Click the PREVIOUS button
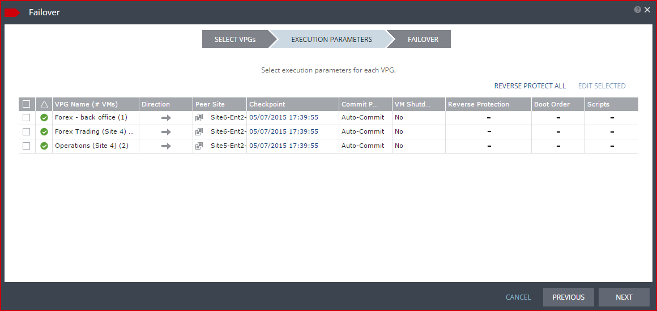Viewport: 657px width, 311px height. click(x=568, y=297)
